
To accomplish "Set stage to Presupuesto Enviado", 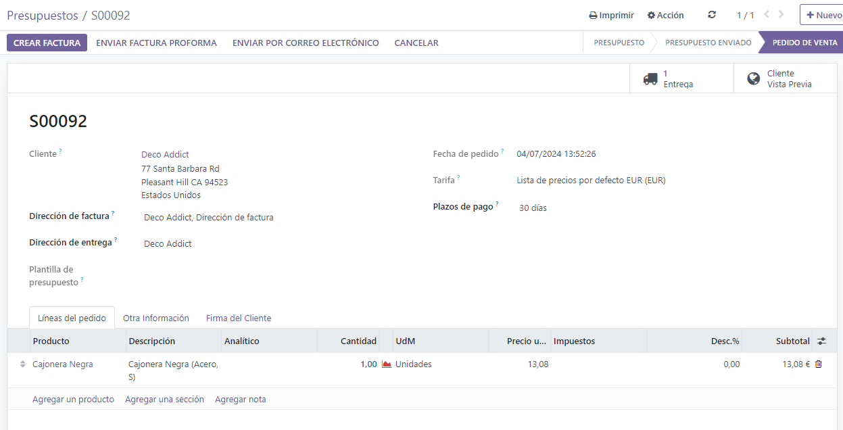I will point(707,42).
